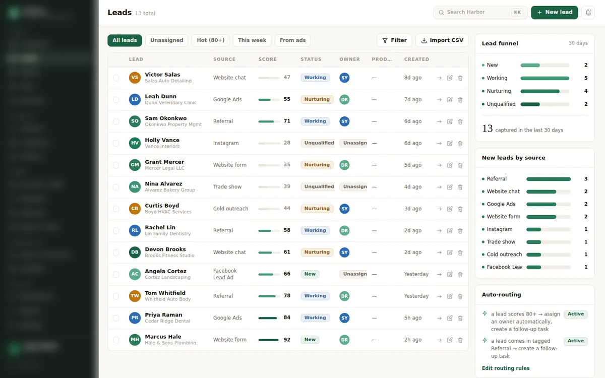Image resolution: width=605 pixels, height=378 pixels.
Task: Click the New status badge for Angela Cortez
Action: click(310, 274)
